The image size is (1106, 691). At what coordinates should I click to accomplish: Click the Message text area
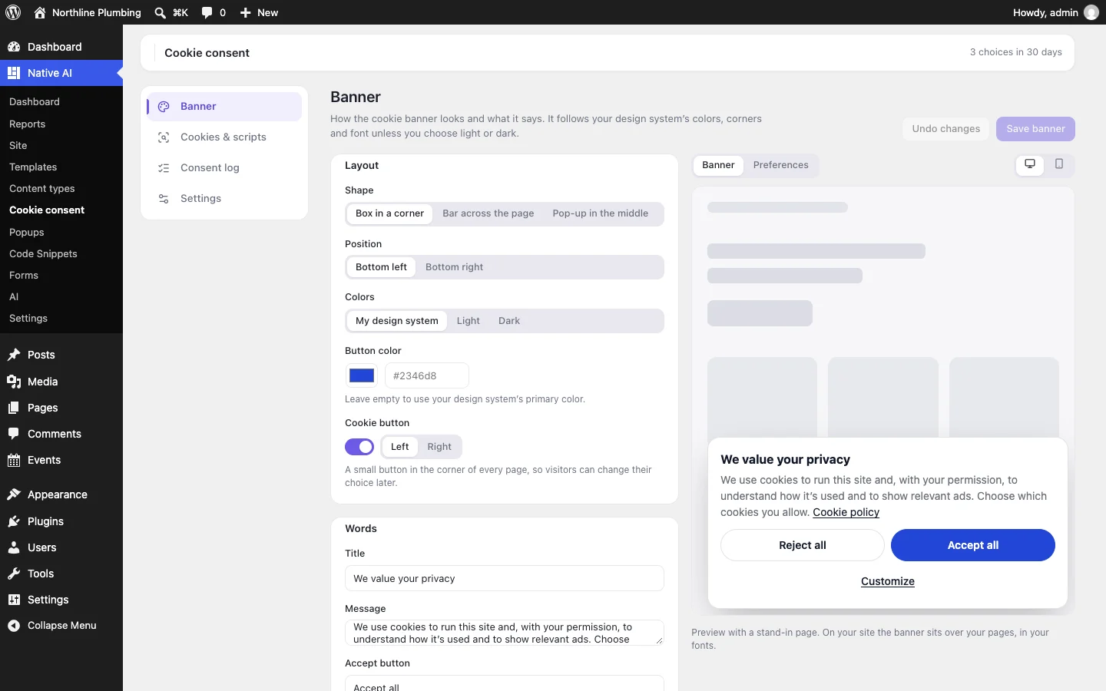[505, 633]
